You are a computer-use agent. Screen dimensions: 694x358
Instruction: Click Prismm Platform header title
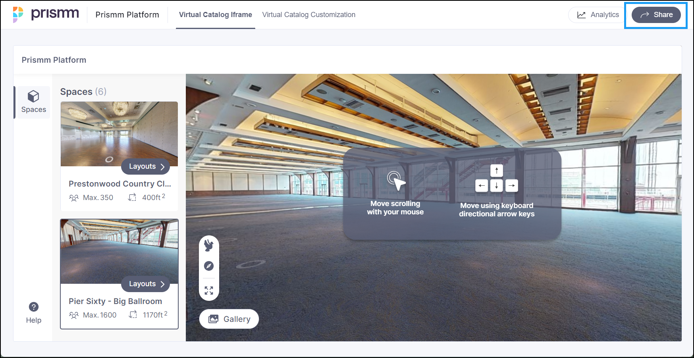(127, 15)
